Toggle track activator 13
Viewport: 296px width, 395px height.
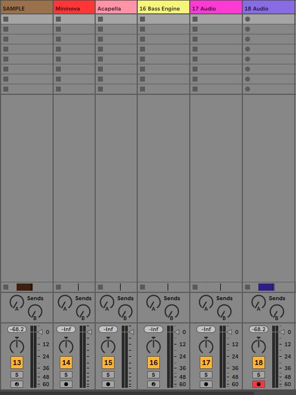pos(17,362)
